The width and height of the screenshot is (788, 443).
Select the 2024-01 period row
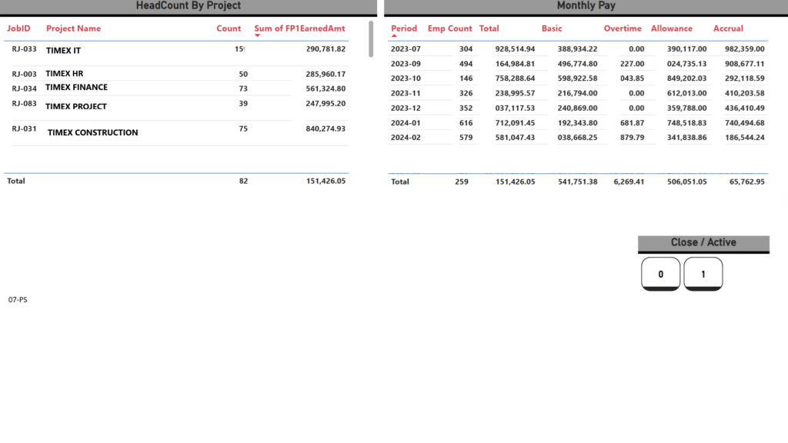pyautogui.click(x=578, y=123)
